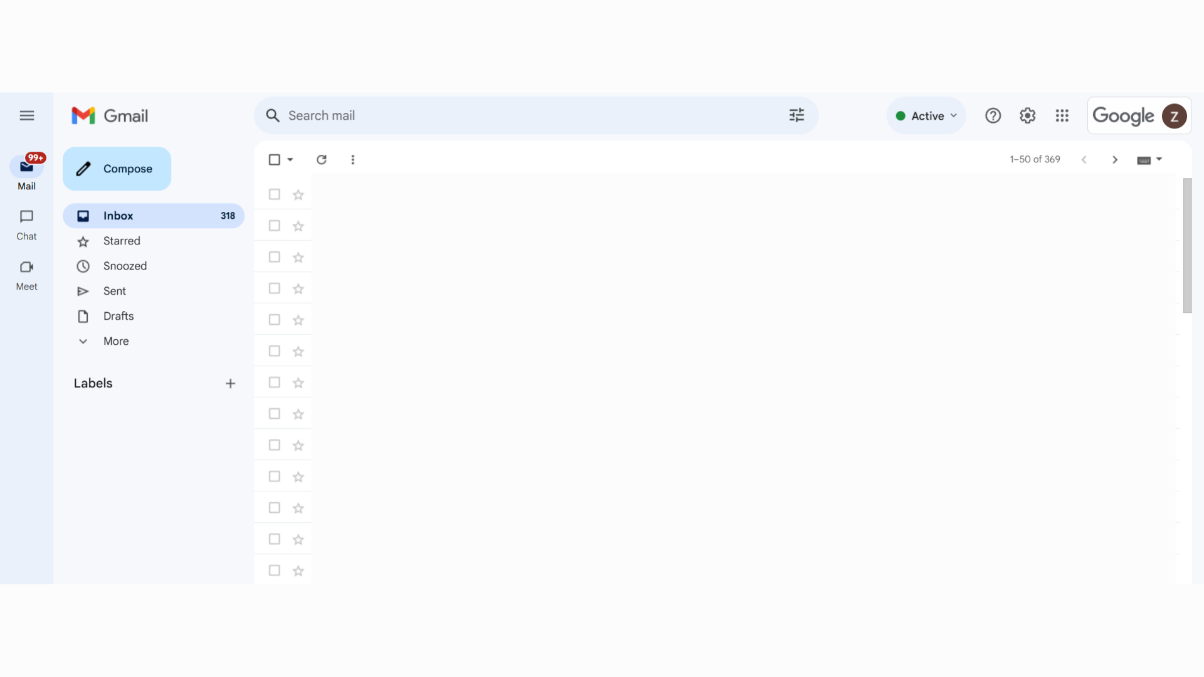The height and width of the screenshot is (677, 1204).
Task: Star the fourth email row
Action: (x=298, y=288)
